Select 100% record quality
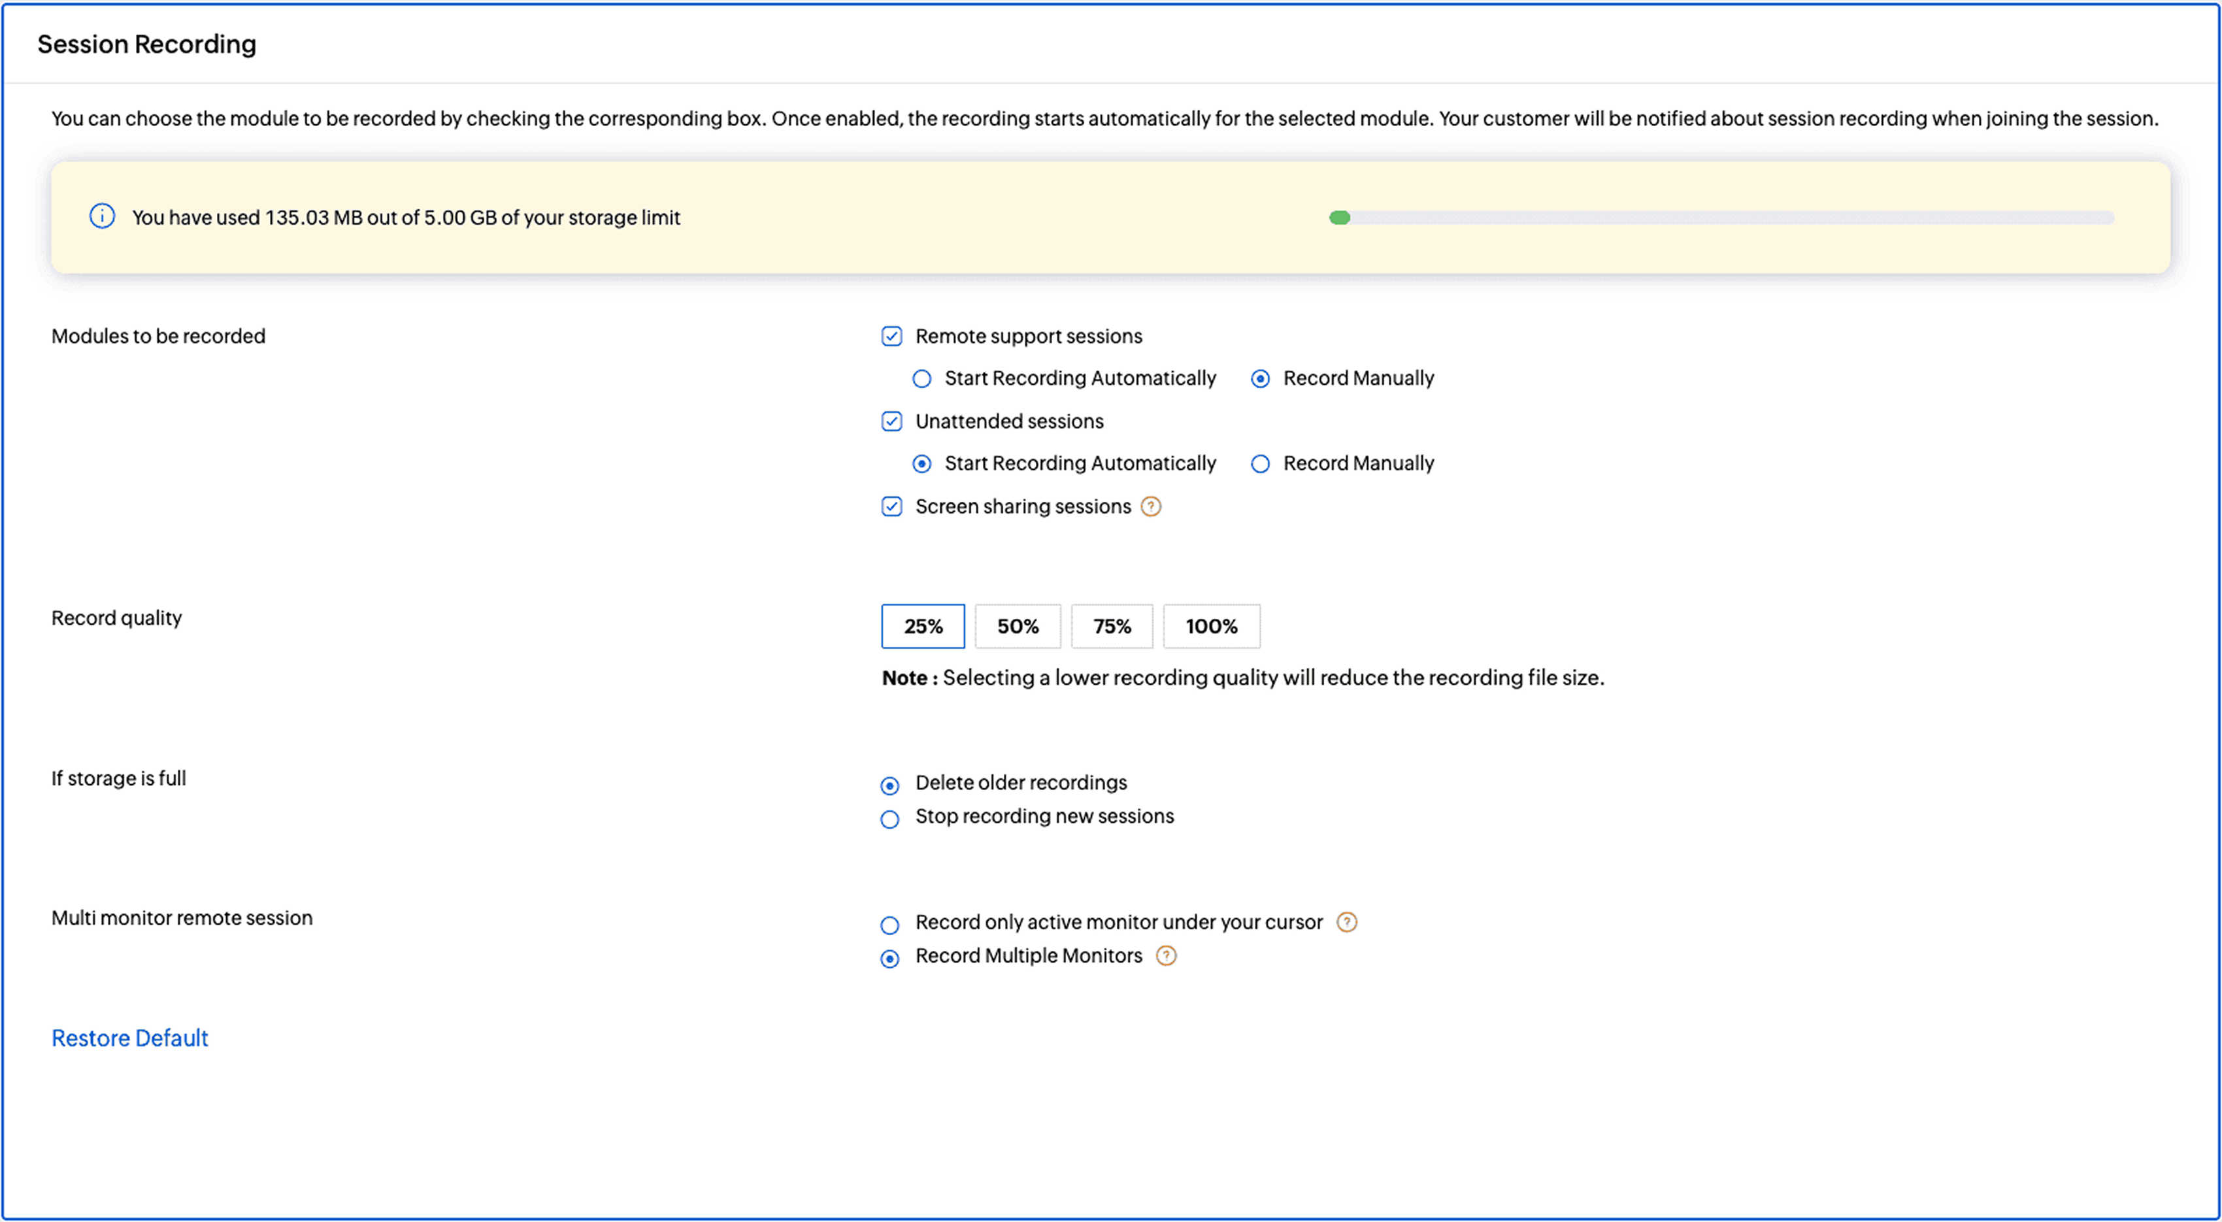Viewport: 2222px width, 1222px height. (x=1211, y=626)
